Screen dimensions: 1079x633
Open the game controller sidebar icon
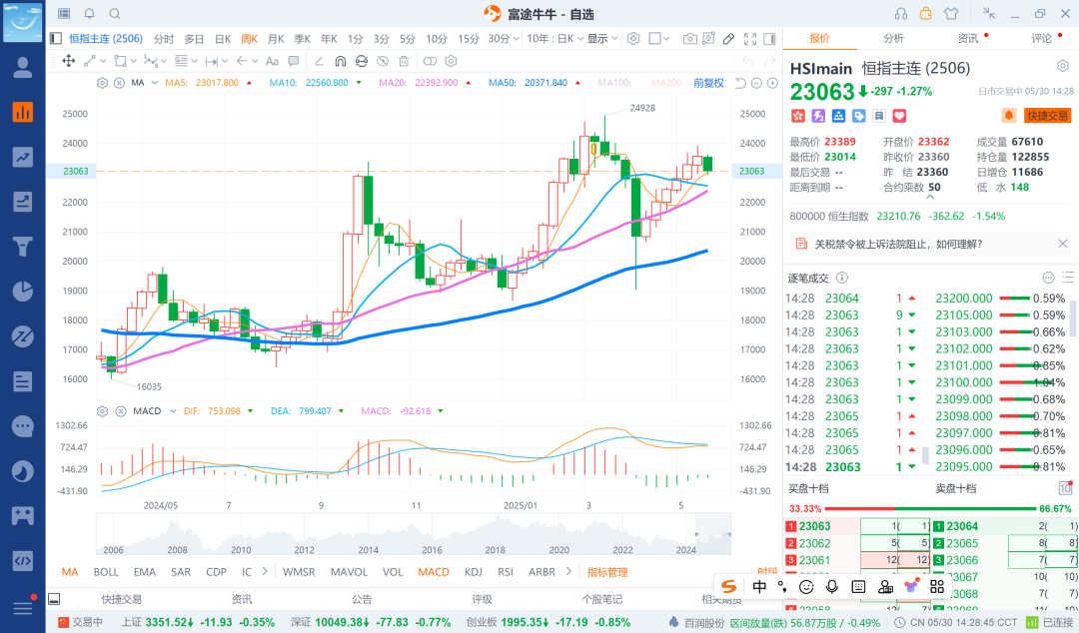23,515
